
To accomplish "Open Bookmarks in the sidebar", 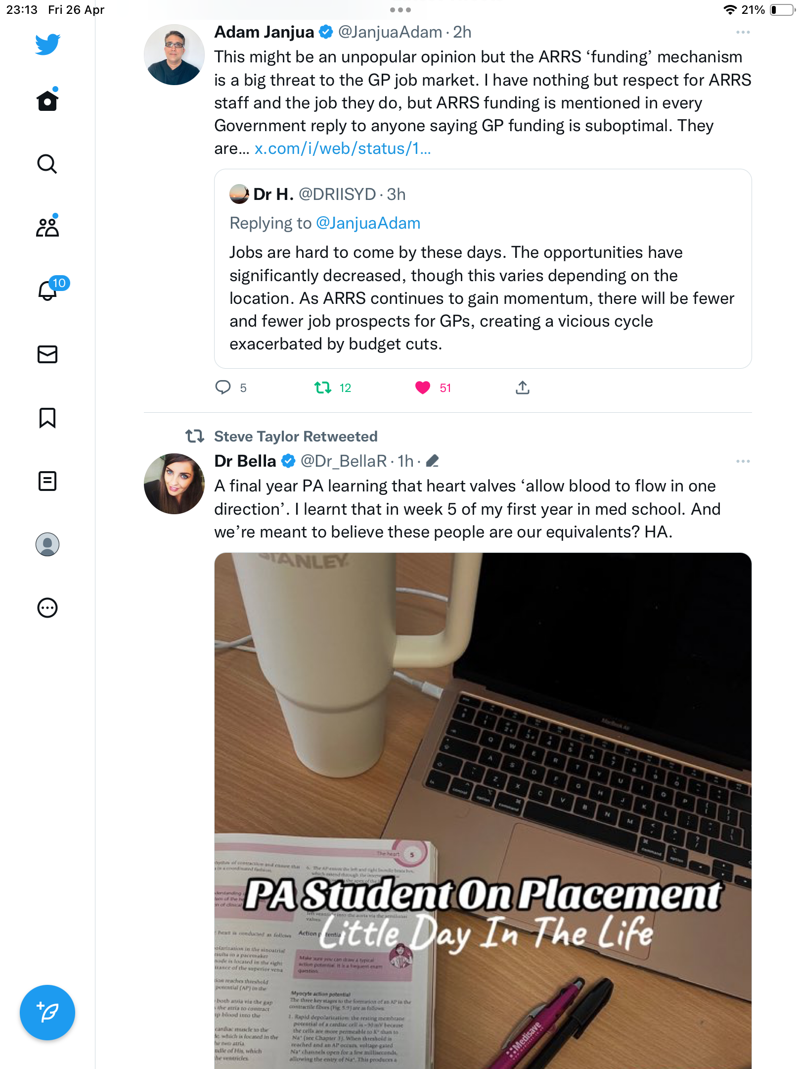I will click(47, 418).
